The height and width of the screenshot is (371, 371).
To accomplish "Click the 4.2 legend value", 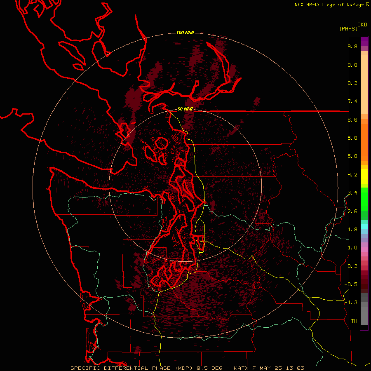I will point(352,175).
